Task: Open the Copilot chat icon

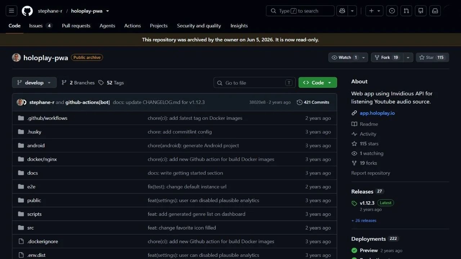Action: click(x=342, y=11)
